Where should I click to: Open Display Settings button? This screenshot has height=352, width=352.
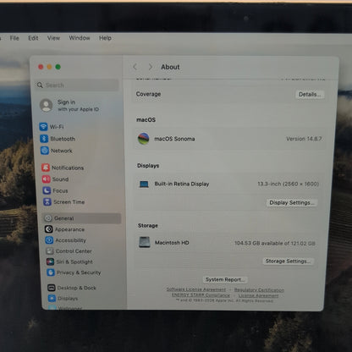click(292, 202)
